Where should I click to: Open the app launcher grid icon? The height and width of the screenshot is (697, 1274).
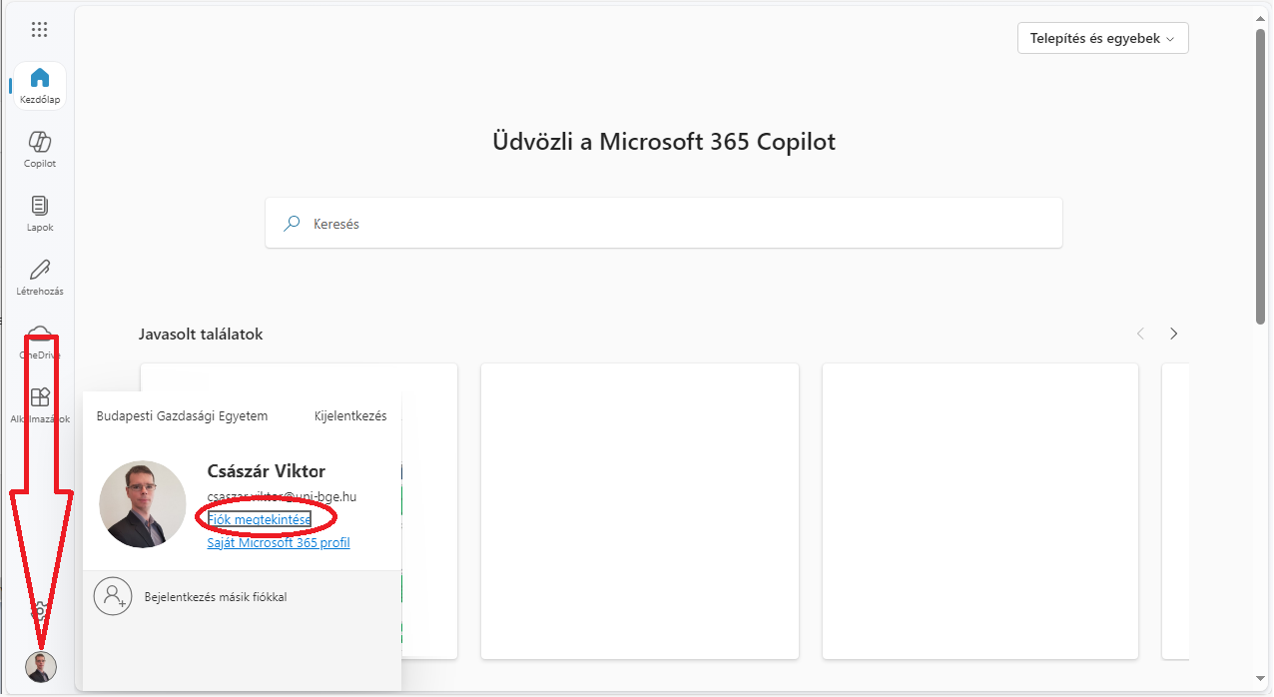pyautogui.click(x=40, y=29)
